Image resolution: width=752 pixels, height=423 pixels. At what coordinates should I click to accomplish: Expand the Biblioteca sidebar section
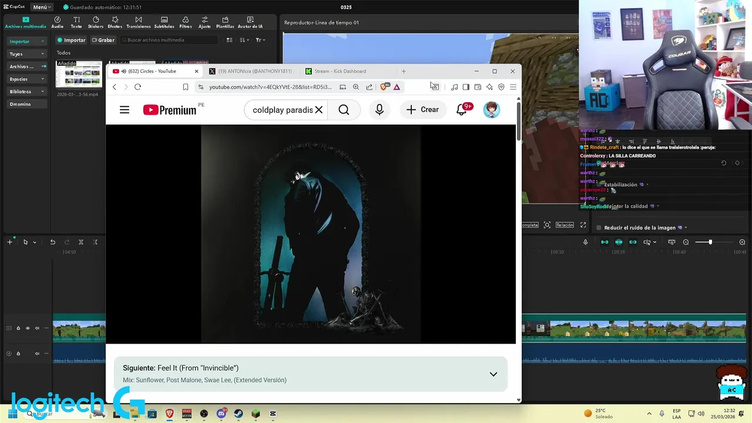(26, 92)
